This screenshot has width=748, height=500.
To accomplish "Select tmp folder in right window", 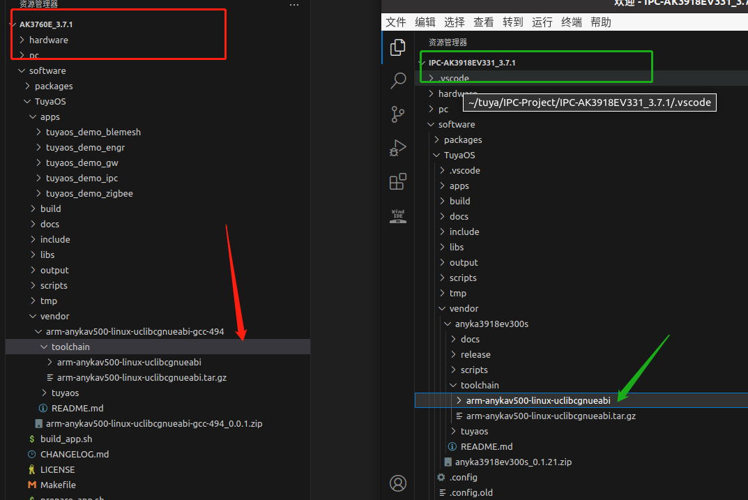I will point(458,294).
